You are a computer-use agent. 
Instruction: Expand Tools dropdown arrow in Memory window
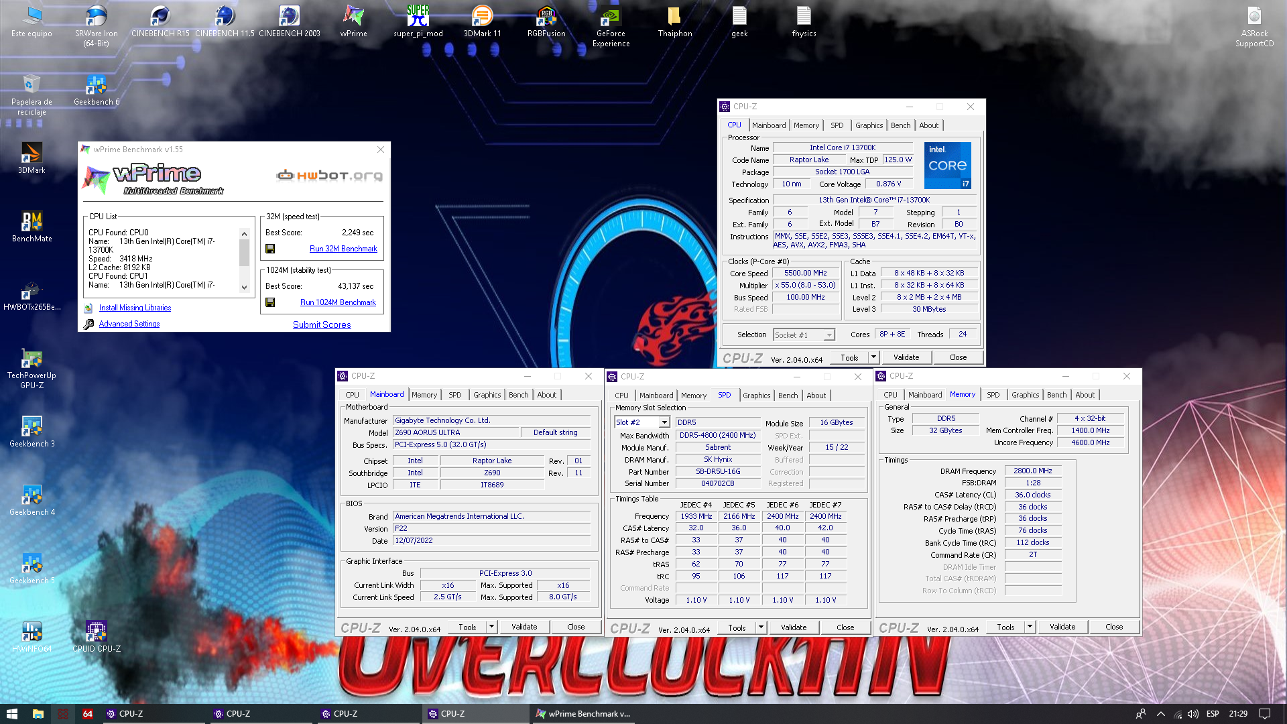pos(1030,627)
